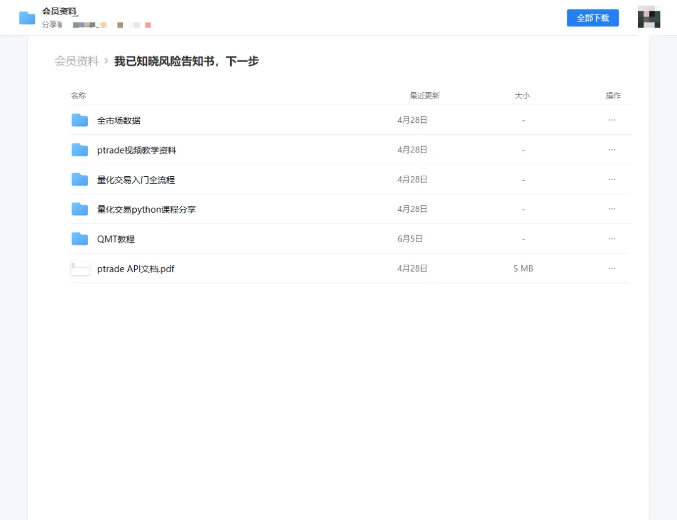Viewport: 677px width, 520px height.
Task: Open more actions for ptrade API文档.pdf
Action: (x=612, y=268)
